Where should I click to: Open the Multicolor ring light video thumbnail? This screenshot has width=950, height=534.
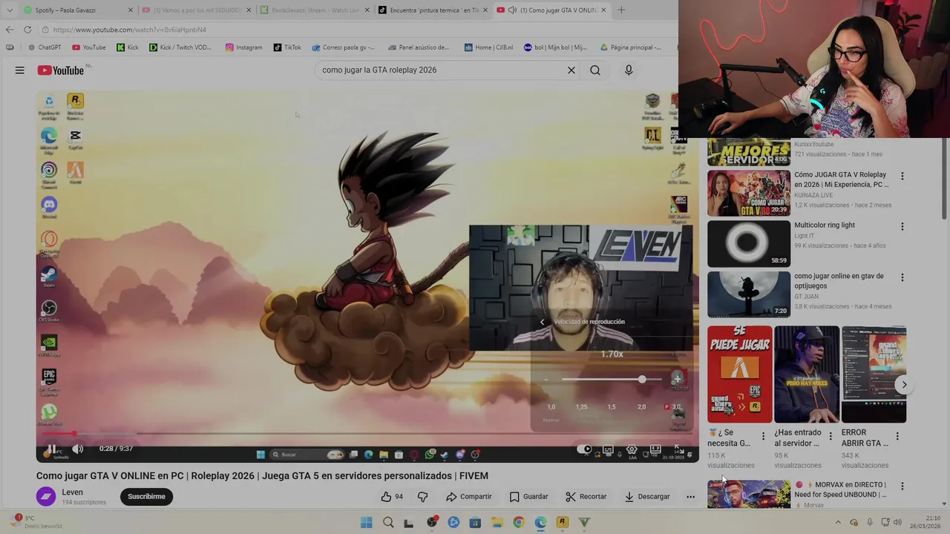tap(749, 244)
